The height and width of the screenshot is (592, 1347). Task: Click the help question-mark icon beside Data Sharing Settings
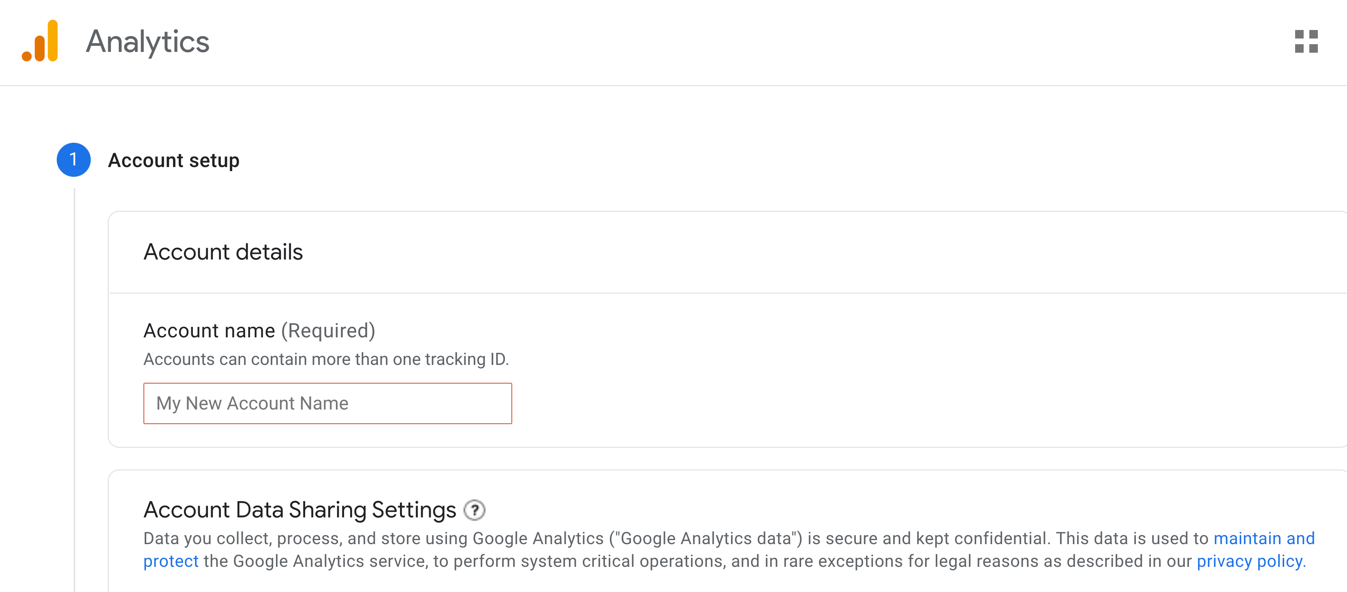(474, 510)
